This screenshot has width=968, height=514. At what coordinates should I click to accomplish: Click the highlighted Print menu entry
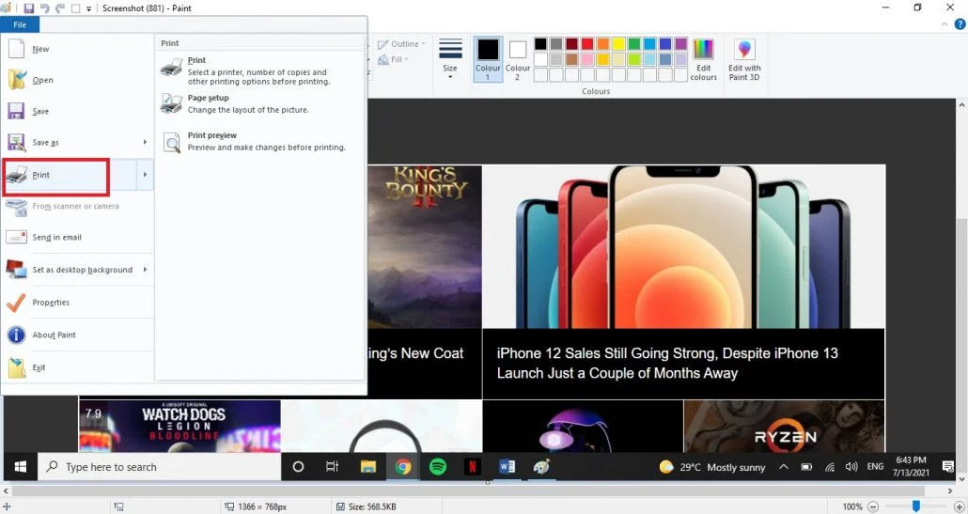tap(70, 175)
